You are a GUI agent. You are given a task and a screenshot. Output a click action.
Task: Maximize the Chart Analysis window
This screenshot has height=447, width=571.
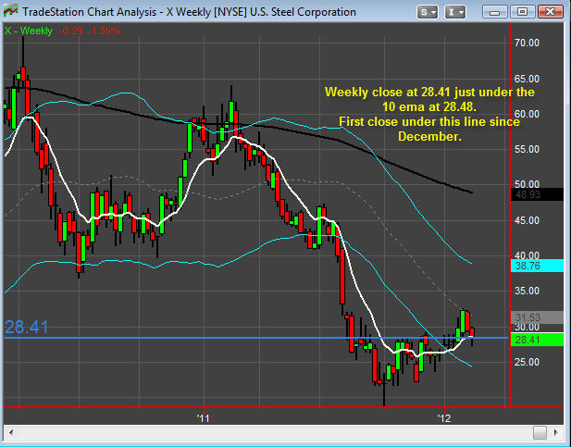522,12
